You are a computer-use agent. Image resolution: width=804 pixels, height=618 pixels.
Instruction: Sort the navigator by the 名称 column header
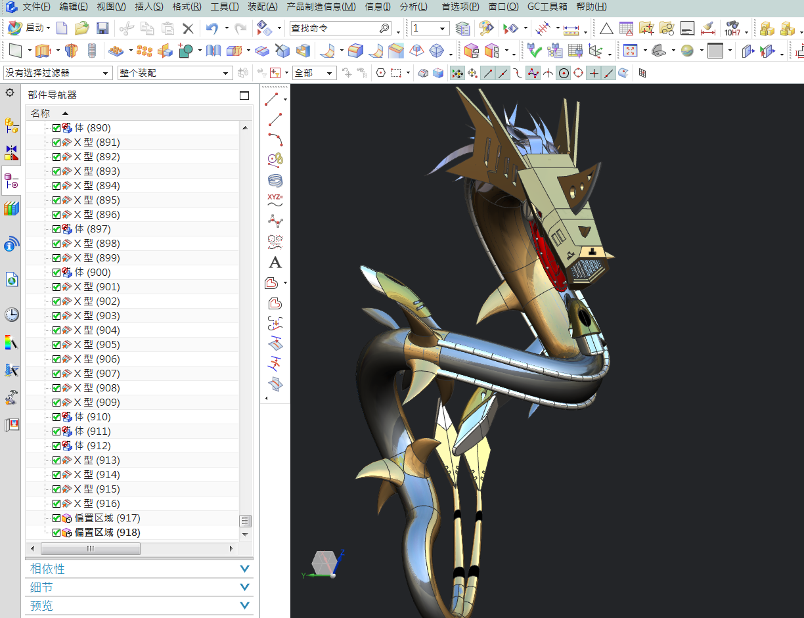click(x=41, y=113)
